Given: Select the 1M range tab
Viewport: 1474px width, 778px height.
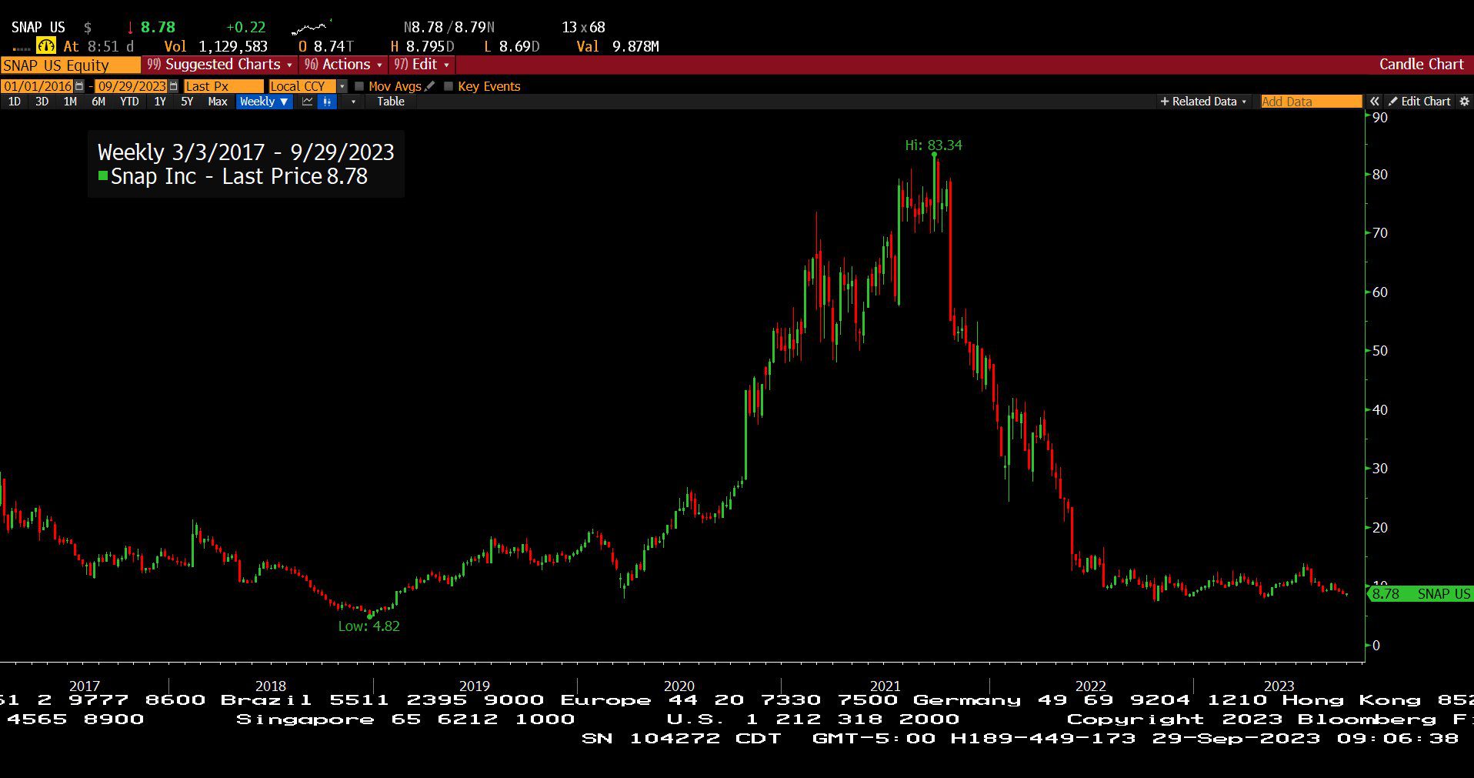Looking at the screenshot, I should 70,102.
